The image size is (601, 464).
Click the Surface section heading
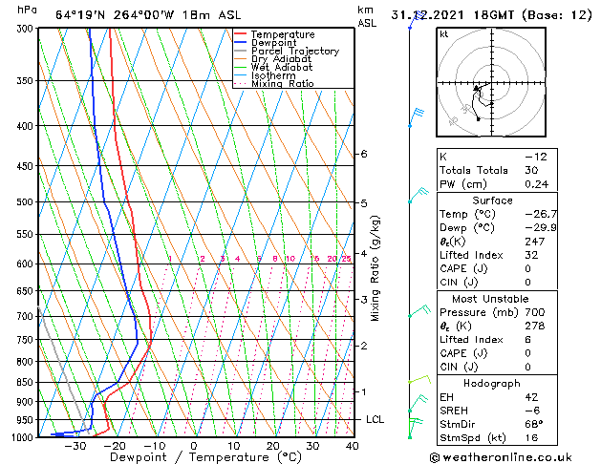pos(492,200)
